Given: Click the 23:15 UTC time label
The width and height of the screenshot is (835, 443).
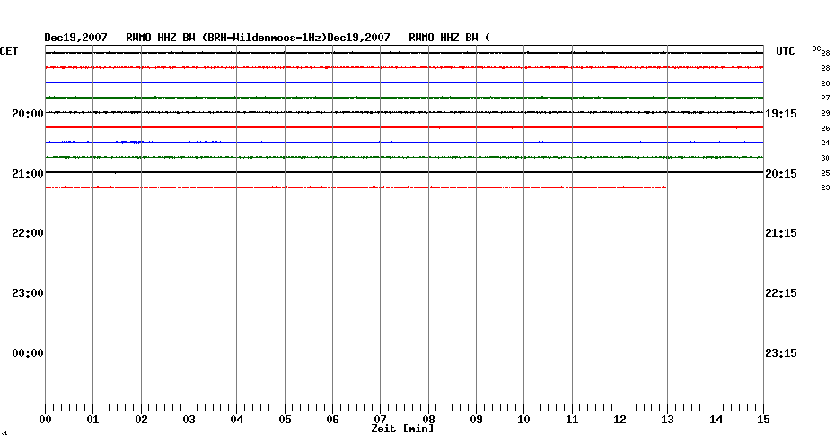Looking at the screenshot, I should click(781, 353).
